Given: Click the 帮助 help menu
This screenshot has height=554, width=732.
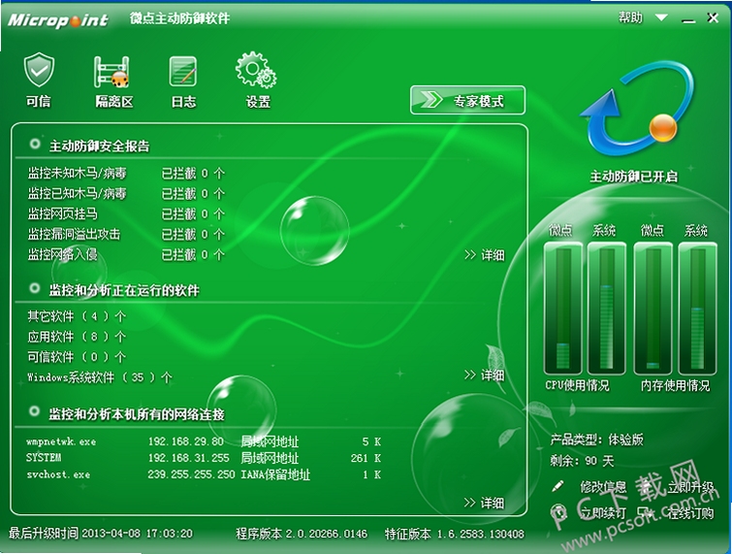Looking at the screenshot, I should (631, 17).
